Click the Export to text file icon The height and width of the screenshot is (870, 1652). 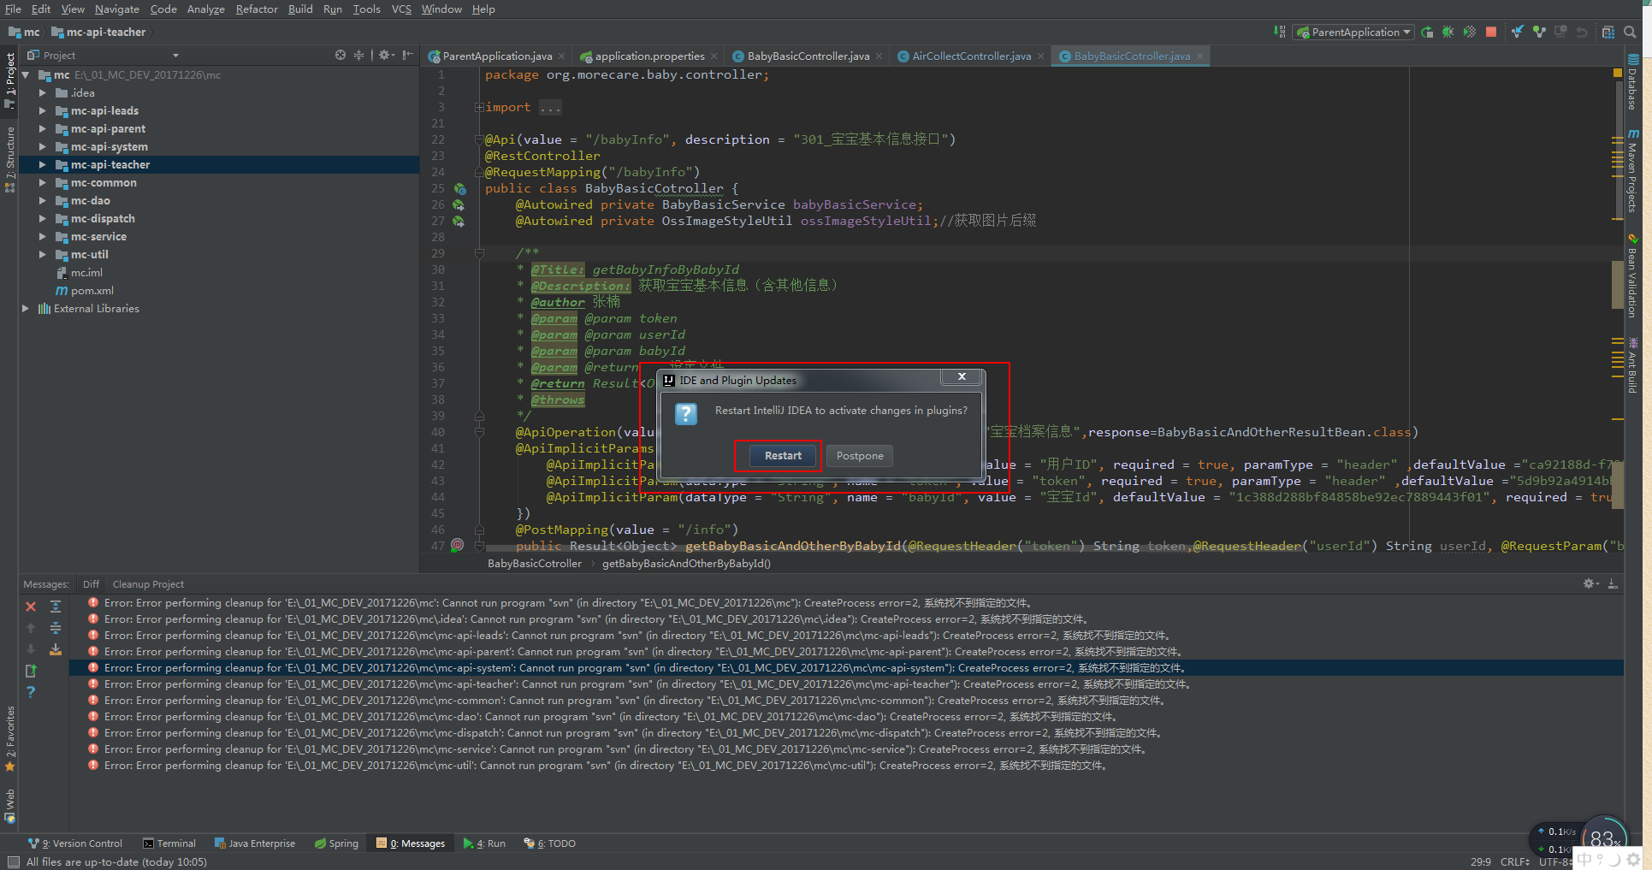[x=31, y=671]
